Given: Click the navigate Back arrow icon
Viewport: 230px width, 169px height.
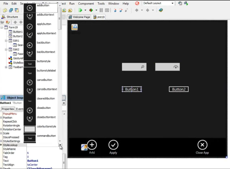Looking at the screenshot, I should coord(137,10).
